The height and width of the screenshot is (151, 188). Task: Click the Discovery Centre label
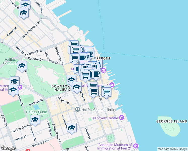point(105,118)
